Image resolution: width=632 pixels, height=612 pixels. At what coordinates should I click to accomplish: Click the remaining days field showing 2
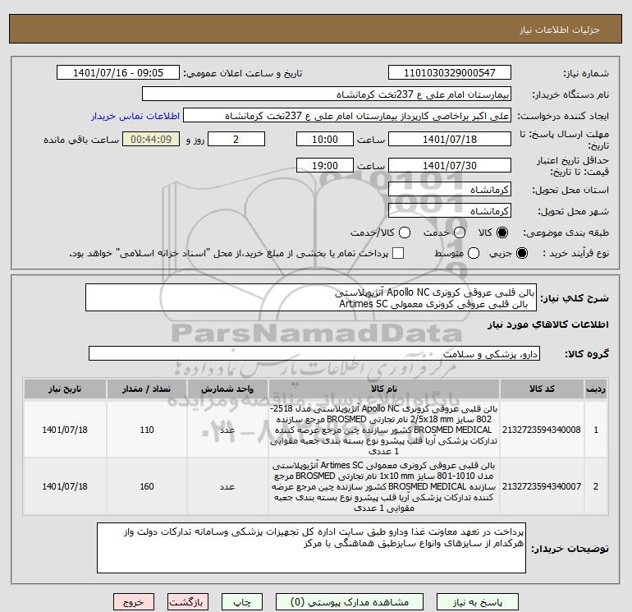point(236,139)
